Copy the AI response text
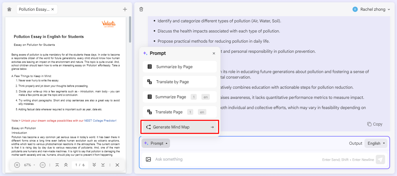Viewport: 397px width, 176px height. click(375, 124)
